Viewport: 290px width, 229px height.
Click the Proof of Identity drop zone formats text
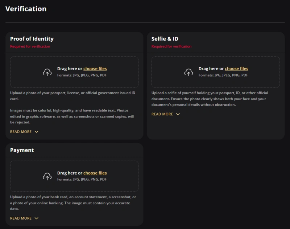tap(82, 75)
